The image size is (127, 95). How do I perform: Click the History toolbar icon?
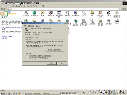coord(28,6)
